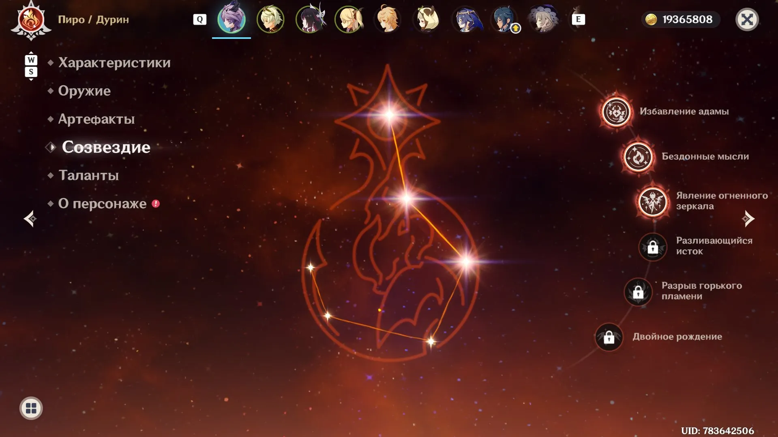778x437 pixels.
Task: Switch to fifth portrait, blonde boy
Action: point(388,19)
